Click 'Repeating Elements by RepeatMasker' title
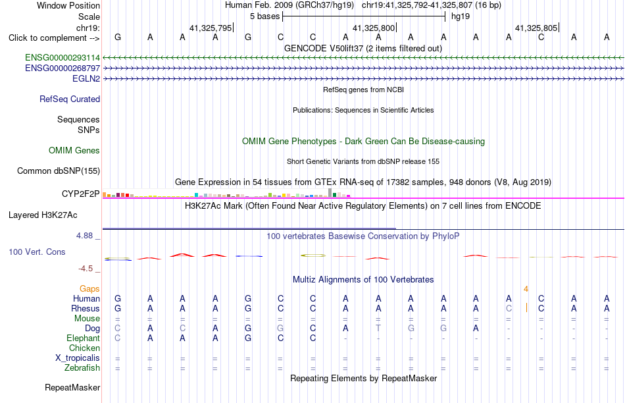625x403 pixels. [364, 378]
